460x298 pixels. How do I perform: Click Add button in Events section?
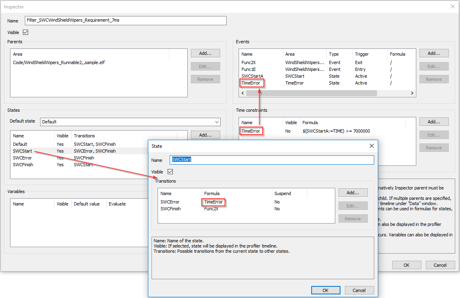[434, 53]
